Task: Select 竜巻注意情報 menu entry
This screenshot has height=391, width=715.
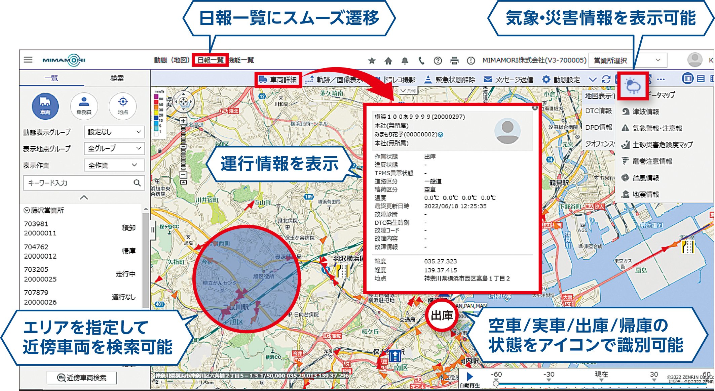Action: tap(647, 161)
